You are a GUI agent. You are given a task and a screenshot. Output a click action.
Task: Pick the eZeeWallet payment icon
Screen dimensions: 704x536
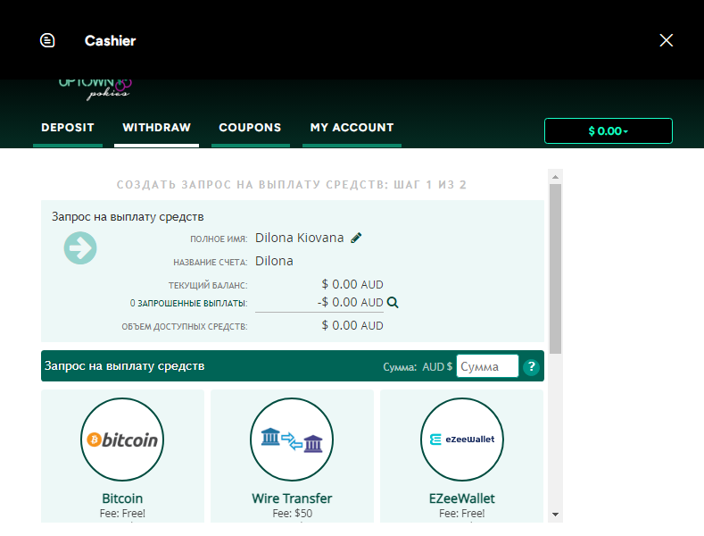(462, 440)
